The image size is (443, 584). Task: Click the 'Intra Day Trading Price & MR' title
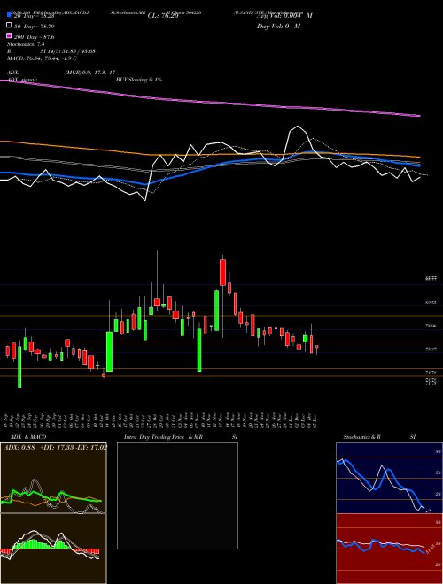tap(163, 437)
